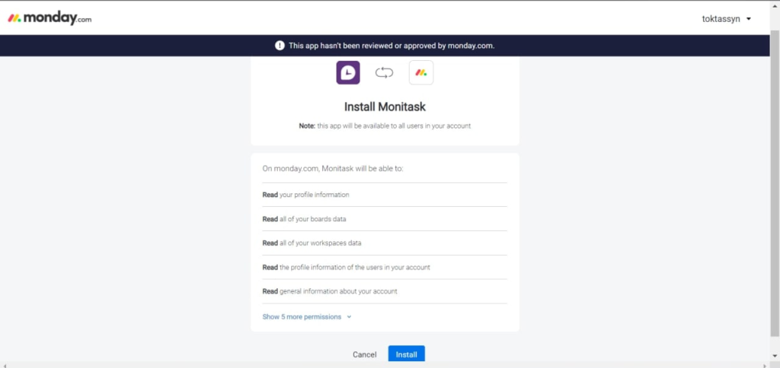This screenshot has width=780, height=368.
Task: Click the warning exclamation icon in banner
Action: pos(280,46)
